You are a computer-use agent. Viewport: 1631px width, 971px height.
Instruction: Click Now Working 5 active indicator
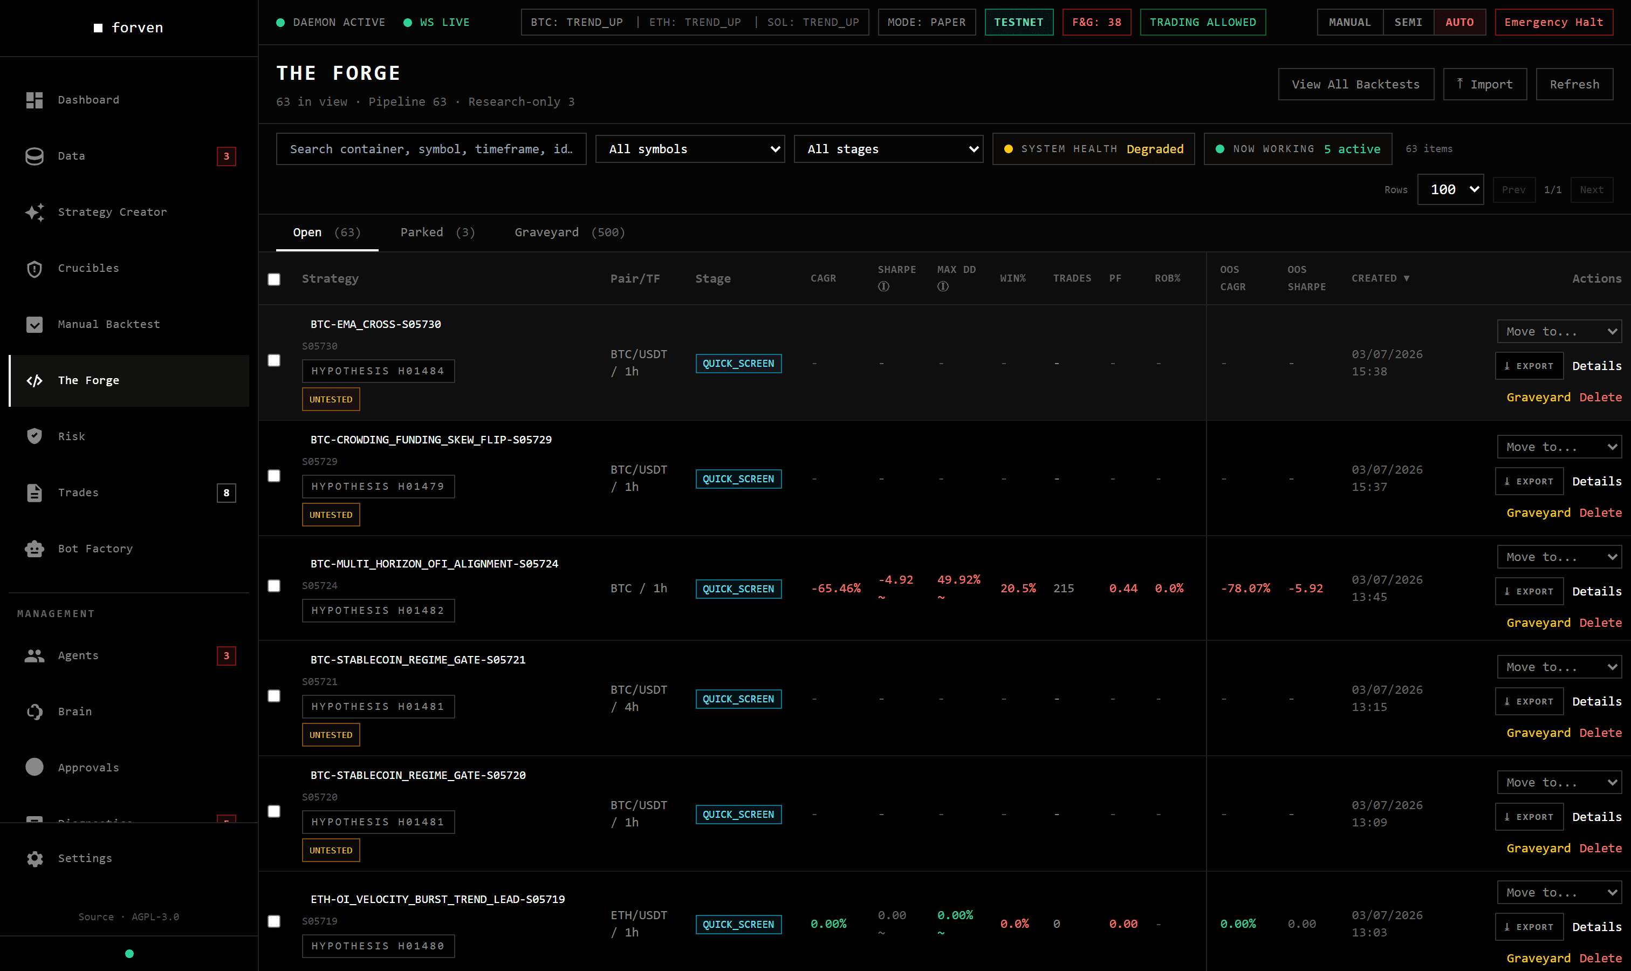(1297, 149)
